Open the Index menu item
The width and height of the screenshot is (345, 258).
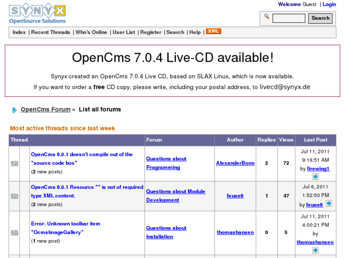point(19,32)
